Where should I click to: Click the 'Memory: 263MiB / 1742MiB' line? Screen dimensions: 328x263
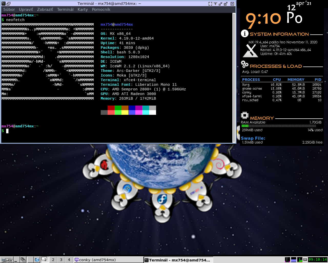coord(128,99)
